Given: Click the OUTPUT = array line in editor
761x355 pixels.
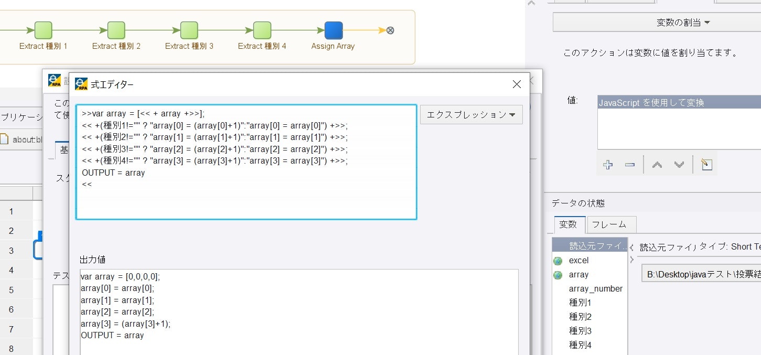Looking at the screenshot, I should 113,173.
